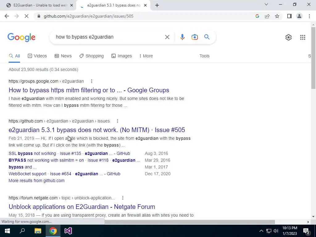Viewport: 316px width, 237px height.
Task: Open the Google icon in address bar
Action: [x=257, y=16]
